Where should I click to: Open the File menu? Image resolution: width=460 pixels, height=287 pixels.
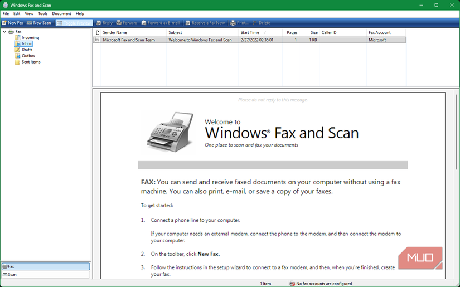[6, 14]
